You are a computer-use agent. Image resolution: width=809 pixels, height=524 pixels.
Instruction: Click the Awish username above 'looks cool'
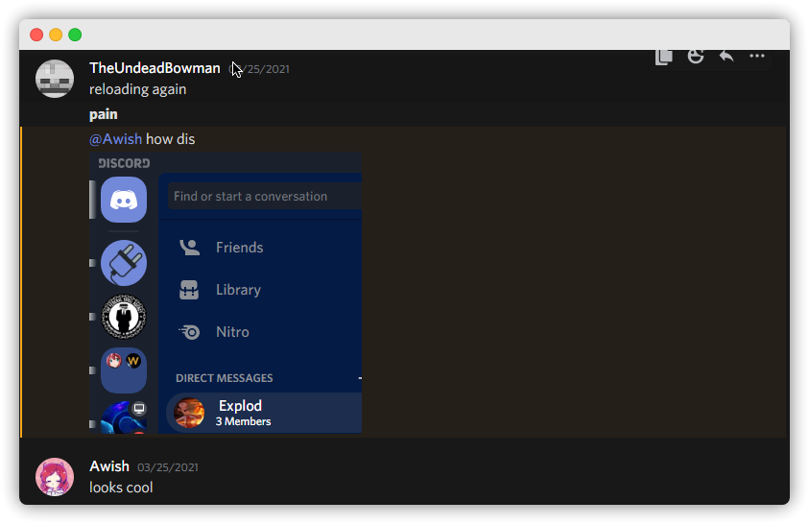point(109,466)
